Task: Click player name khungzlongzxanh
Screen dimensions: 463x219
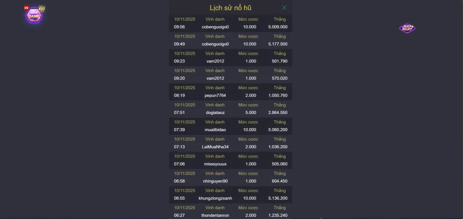Action: pyautogui.click(x=215, y=198)
